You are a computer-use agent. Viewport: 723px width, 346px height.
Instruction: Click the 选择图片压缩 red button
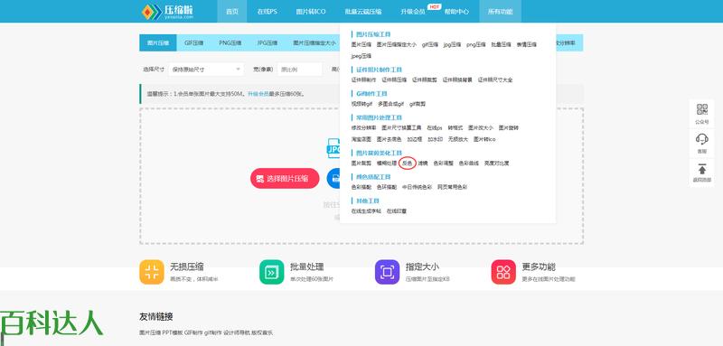285,178
